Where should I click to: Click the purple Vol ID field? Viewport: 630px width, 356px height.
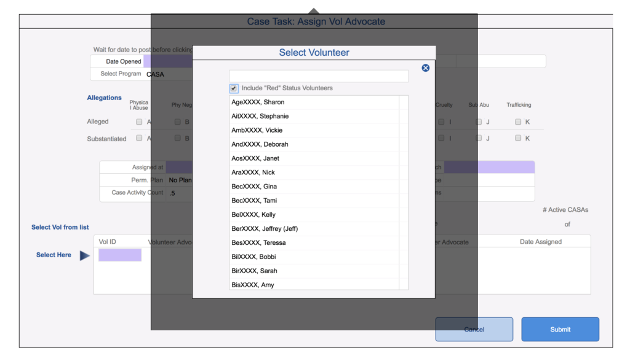coord(120,255)
